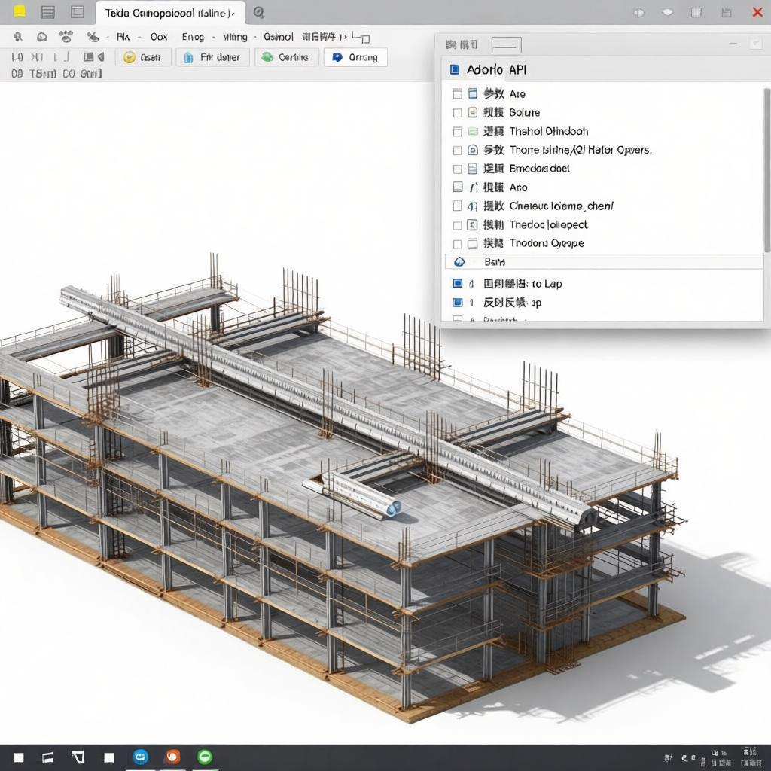The width and height of the screenshot is (771, 771).
Task: Select the Tnodorıı Oyeope list entry text
Action: 547,243
